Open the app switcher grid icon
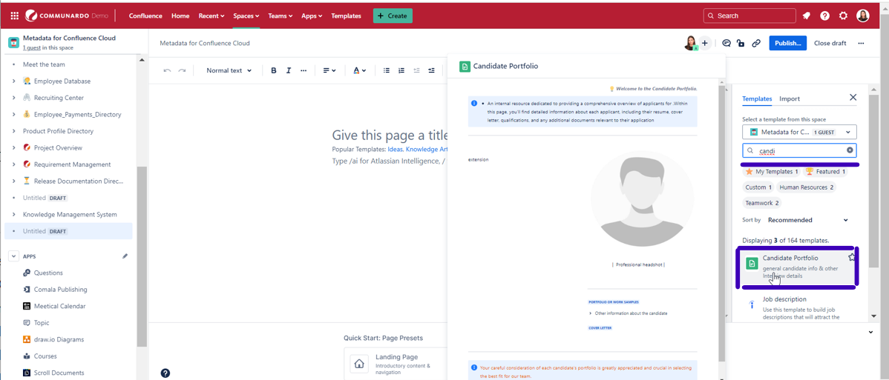This screenshot has width=889, height=380. [14, 16]
